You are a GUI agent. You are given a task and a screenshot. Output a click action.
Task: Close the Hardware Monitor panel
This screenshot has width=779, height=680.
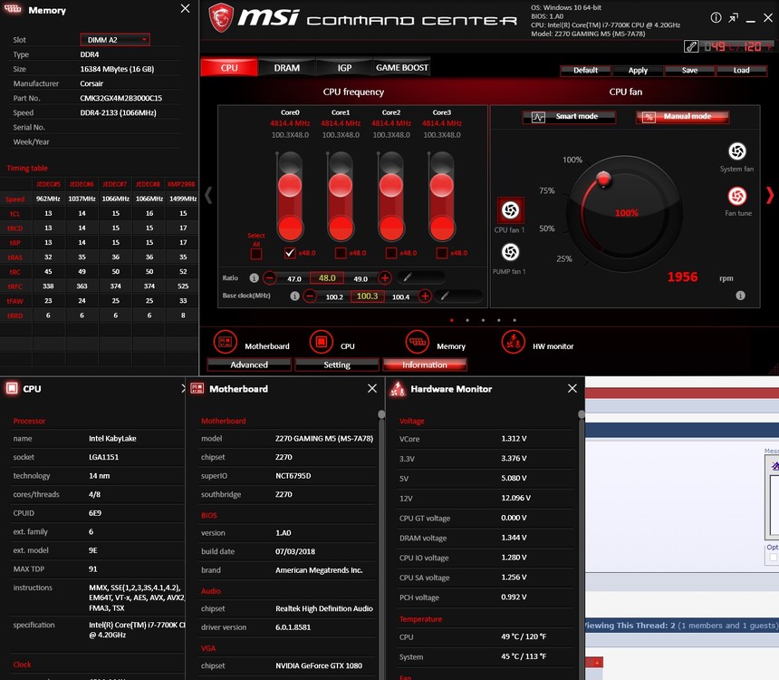(x=572, y=388)
